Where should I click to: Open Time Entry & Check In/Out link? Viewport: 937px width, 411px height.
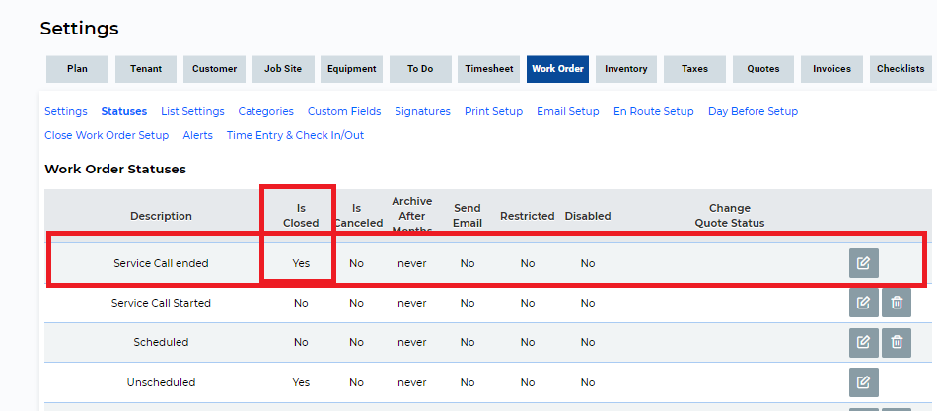click(295, 136)
